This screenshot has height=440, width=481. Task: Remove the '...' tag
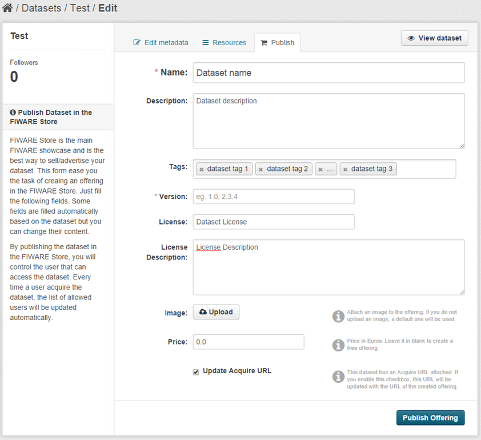click(320, 169)
